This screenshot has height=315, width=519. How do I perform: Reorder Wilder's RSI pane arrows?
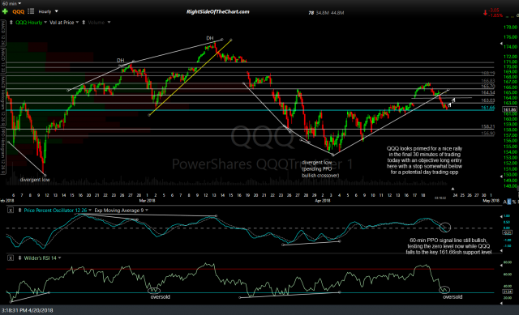tap(19, 258)
